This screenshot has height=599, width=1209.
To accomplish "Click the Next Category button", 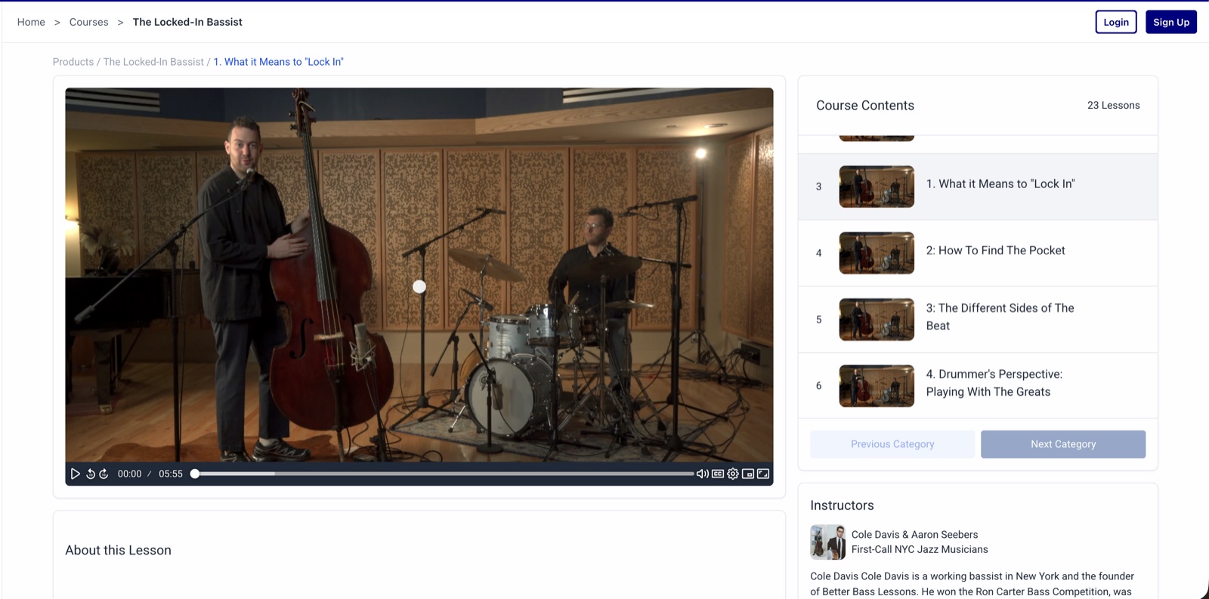I will (x=1063, y=444).
